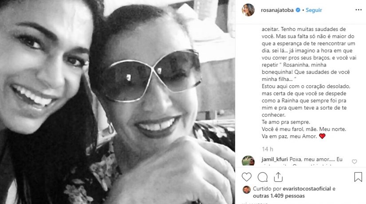366x204 pixels.
Task: Show the outras 1.409 pessoas likes list
Action: coord(279,196)
